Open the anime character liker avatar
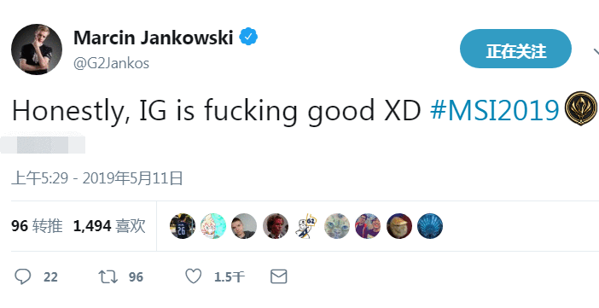Screen dimensions: 599x308 pyautogui.click(x=213, y=226)
